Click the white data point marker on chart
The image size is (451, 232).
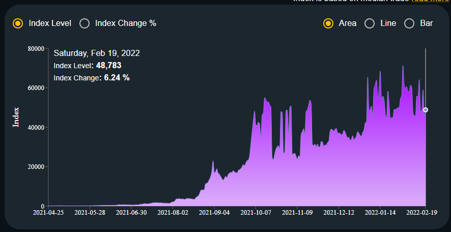click(426, 110)
